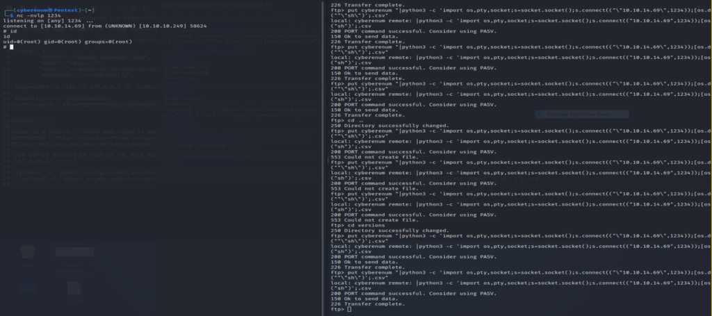
Task: Click the cyberenum@Pentest shell prompt
Action: point(49,10)
